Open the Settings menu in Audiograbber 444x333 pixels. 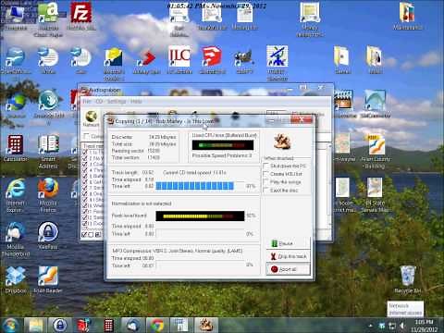click(x=117, y=102)
